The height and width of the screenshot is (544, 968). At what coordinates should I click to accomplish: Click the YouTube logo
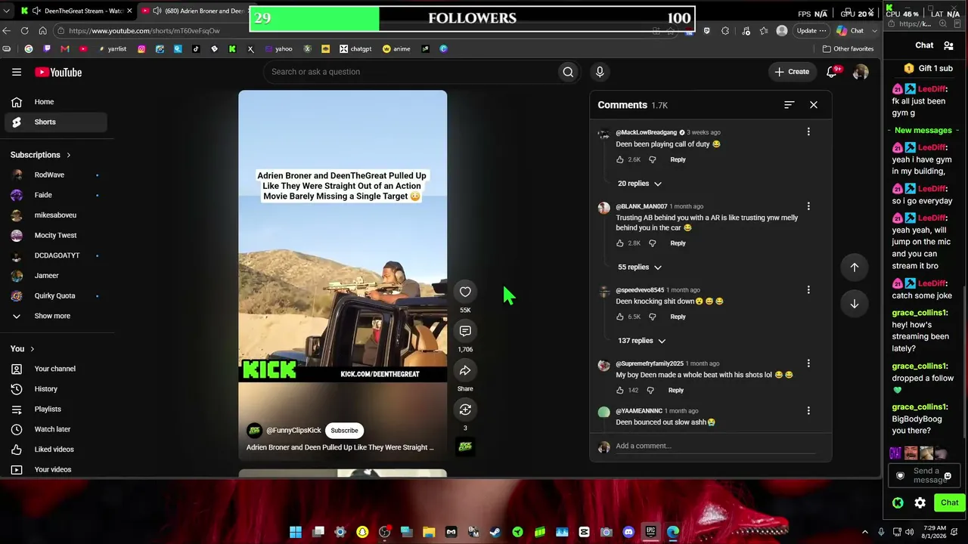(58, 73)
